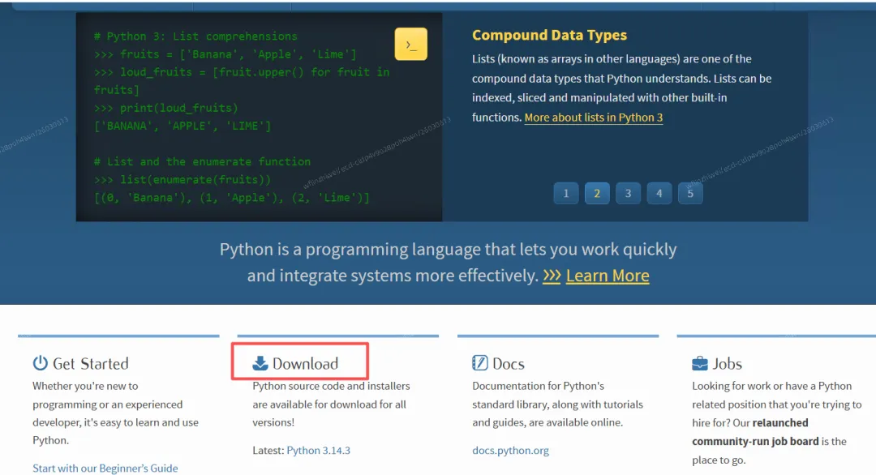The width and height of the screenshot is (876, 475).
Task: Select slide 2 in the carousel
Action: coord(597,193)
